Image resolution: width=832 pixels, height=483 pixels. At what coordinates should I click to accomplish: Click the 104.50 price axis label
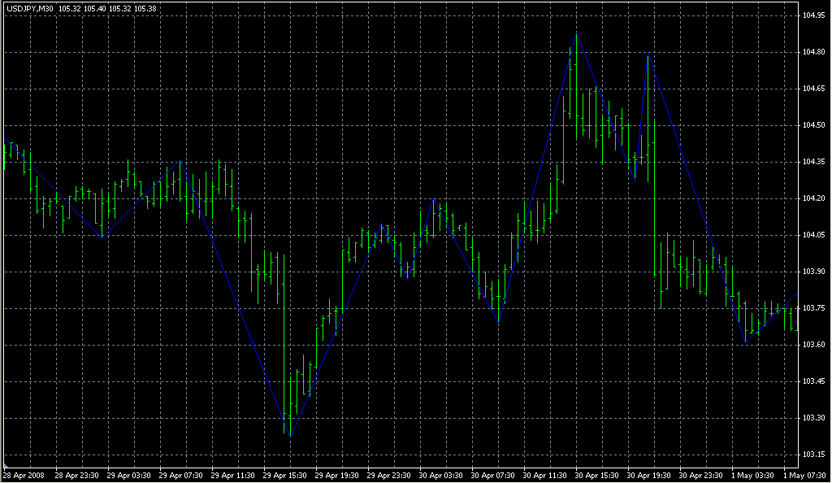(814, 125)
